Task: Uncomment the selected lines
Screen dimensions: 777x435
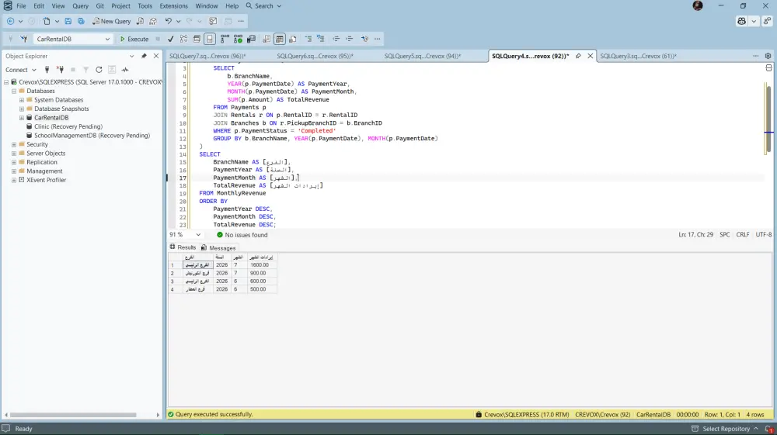Action: pyautogui.click(x=321, y=39)
